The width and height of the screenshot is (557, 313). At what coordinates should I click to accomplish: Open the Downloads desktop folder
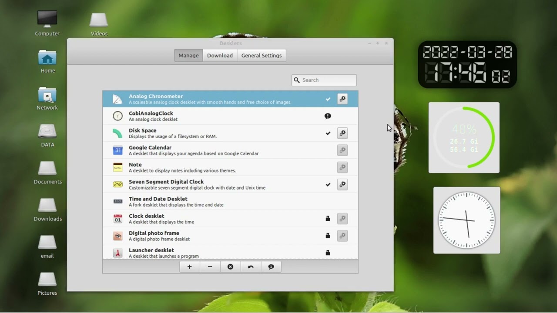click(47, 210)
